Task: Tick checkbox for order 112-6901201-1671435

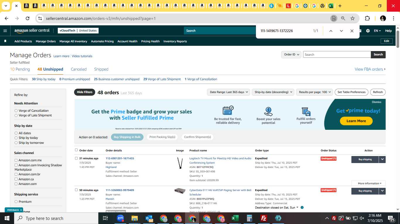Action: pyautogui.click(x=76, y=158)
